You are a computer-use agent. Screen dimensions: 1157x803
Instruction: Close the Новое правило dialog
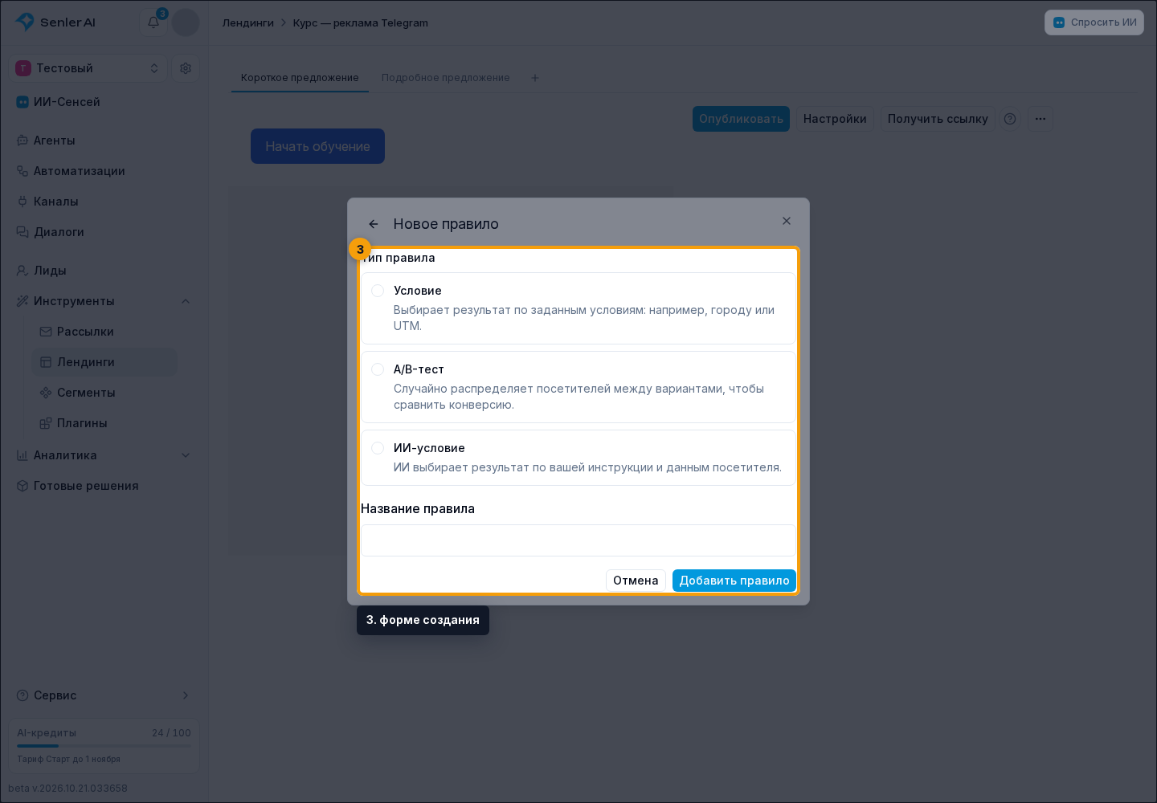787,221
